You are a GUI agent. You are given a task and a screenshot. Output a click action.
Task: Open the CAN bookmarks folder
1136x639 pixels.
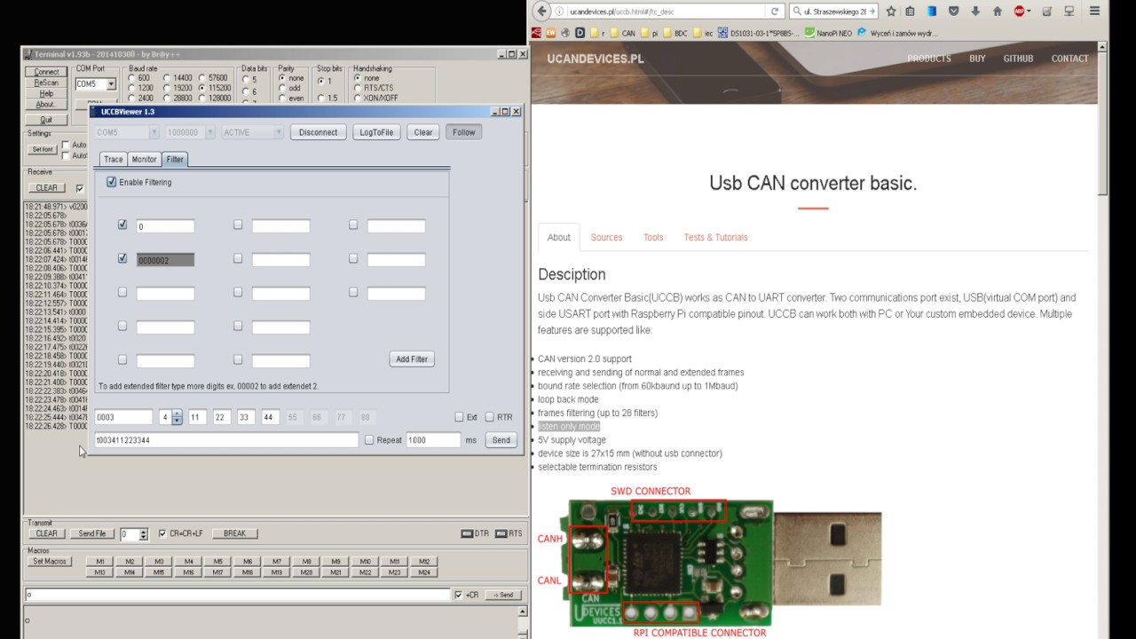[622, 33]
